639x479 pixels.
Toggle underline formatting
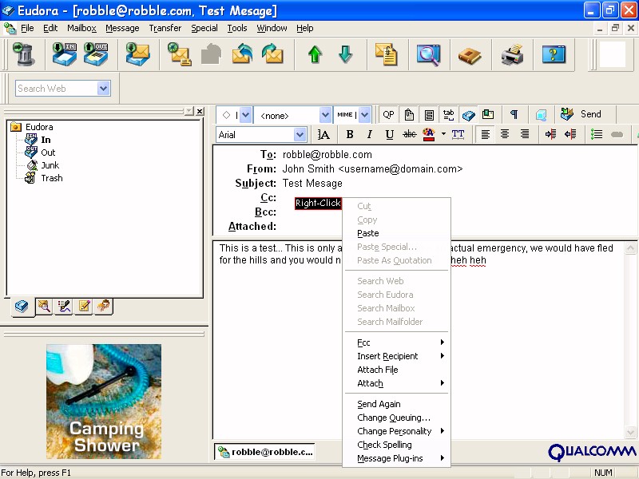pyautogui.click(x=390, y=134)
